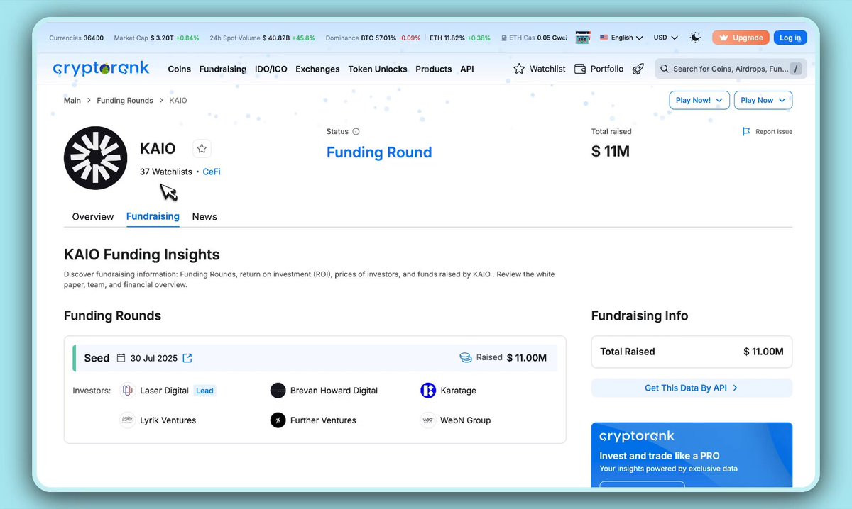
Task: Click the Log in button
Action: 790,38
